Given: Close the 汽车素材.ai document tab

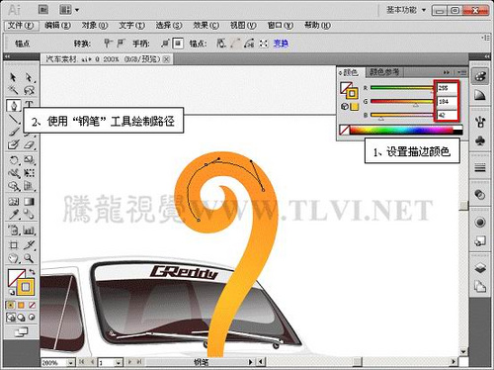Looking at the screenshot, I should click(x=167, y=59).
